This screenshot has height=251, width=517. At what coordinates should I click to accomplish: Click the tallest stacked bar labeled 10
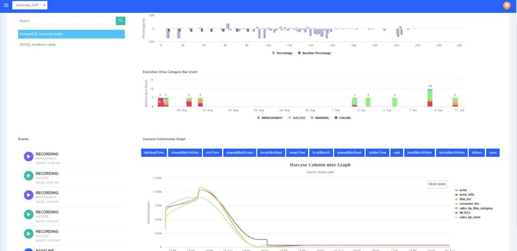tap(430, 97)
